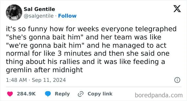Open the 1:48 AM timestamp
The width and height of the screenshot is (187, 101).
(x=17, y=80)
